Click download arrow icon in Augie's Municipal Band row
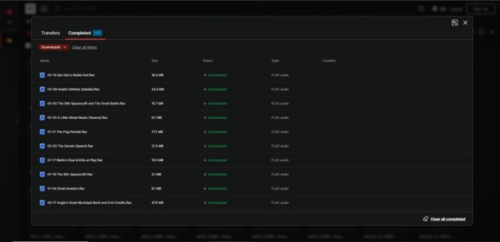This screenshot has width=500, height=242. pos(205,203)
